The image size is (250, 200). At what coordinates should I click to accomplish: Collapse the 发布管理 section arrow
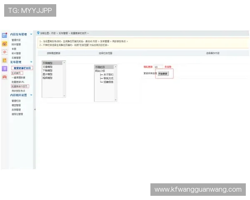tap(31, 62)
